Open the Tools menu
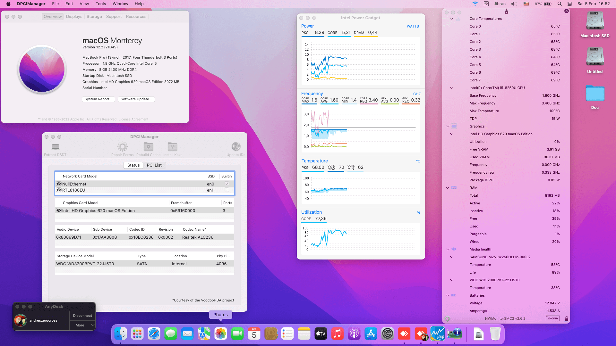 coord(101,4)
